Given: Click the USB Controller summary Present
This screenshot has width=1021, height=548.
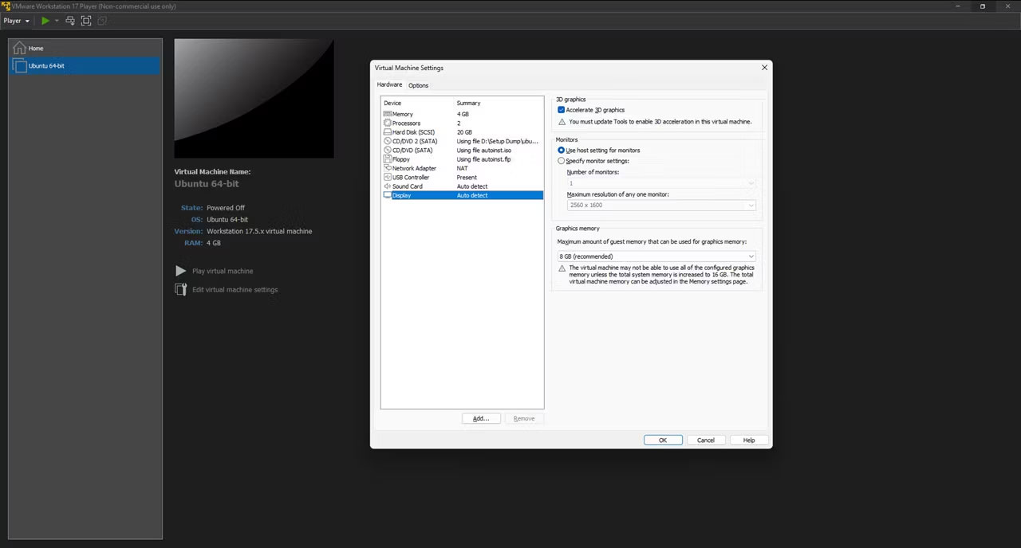Looking at the screenshot, I should click(x=467, y=177).
